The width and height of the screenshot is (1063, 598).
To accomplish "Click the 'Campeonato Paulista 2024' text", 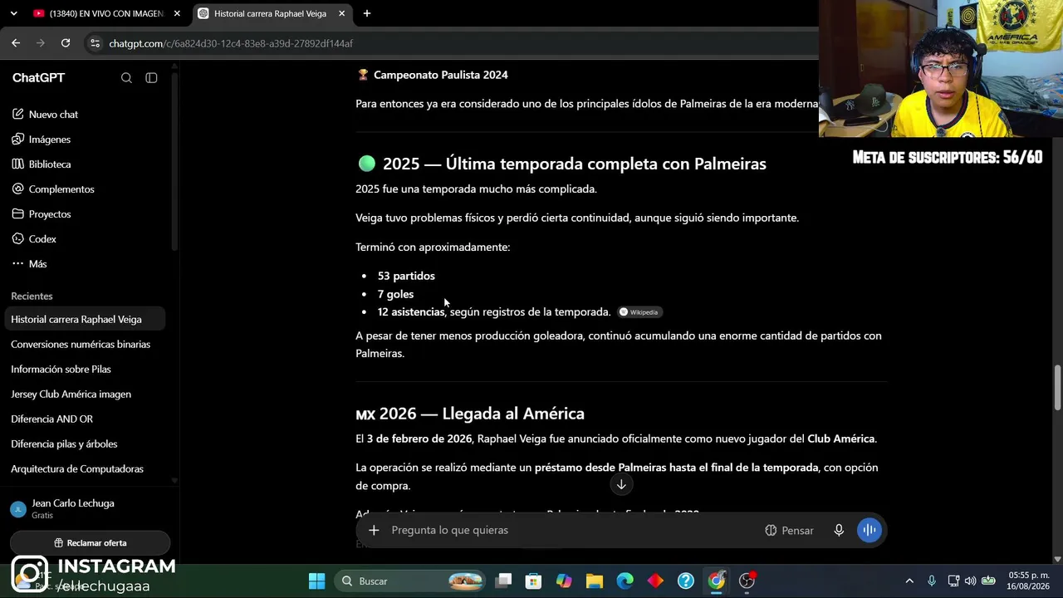I will pos(440,75).
